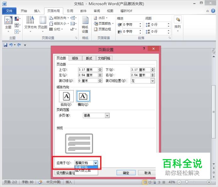
Task: Click 字数: 80 in status bar
Action: pyautogui.click(x=27, y=182)
